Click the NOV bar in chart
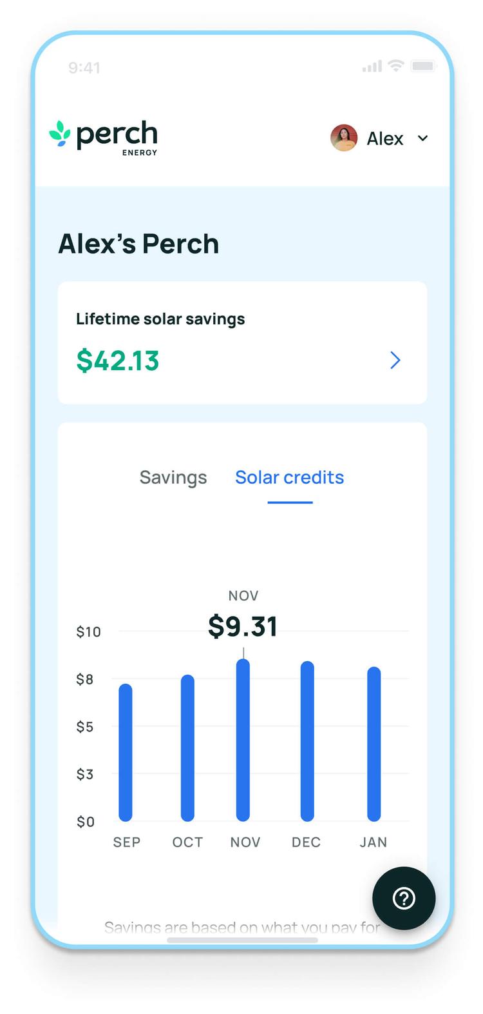The image size is (483, 1014). (x=243, y=740)
